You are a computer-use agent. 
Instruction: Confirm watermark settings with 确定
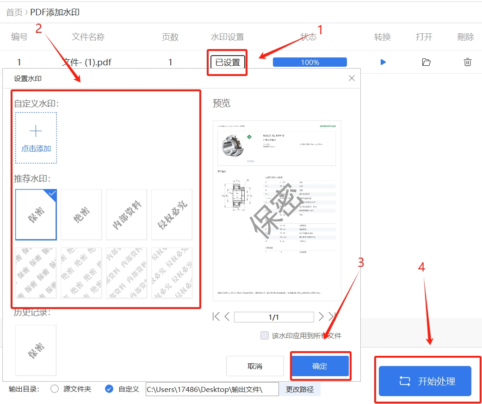pyautogui.click(x=320, y=366)
